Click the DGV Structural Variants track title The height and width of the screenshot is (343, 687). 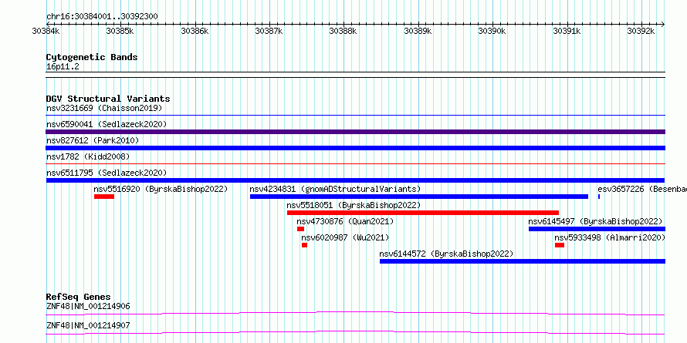pyautogui.click(x=108, y=99)
